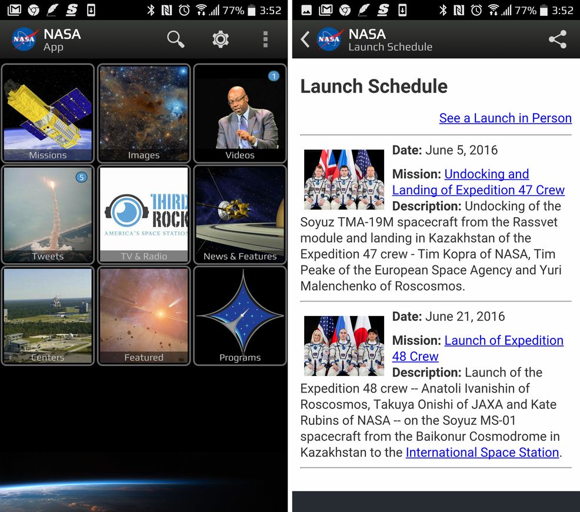Follow the International Space Station link
The image size is (580, 512).
point(482,453)
